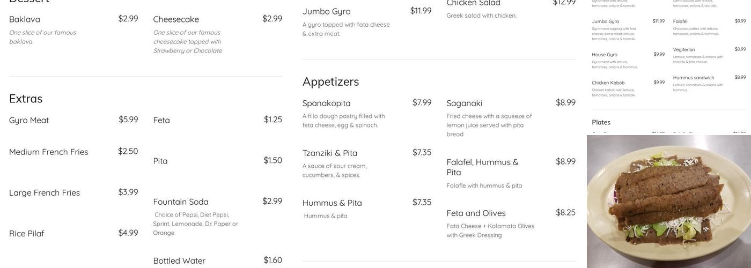Viewport: 751px width, 268px height.
Task: Click the Feta extra item
Action: coord(161,120)
